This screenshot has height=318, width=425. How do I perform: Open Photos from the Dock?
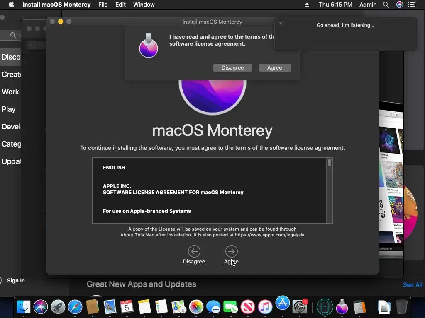[x=196, y=308]
